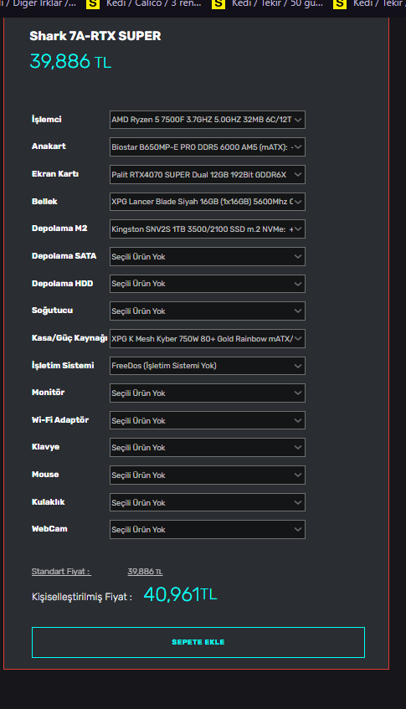Click the Depolama M2 label
Screen dimensions: 406x709
coord(59,229)
